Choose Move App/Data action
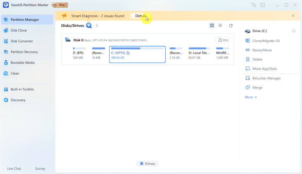This screenshot has height=174, width=302. coord(264,69)
